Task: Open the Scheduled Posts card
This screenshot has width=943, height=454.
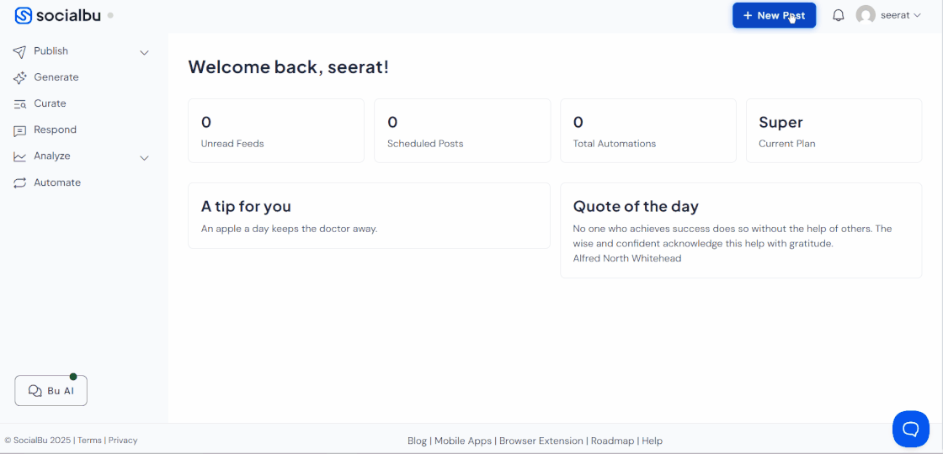Action: click(461, 130)
